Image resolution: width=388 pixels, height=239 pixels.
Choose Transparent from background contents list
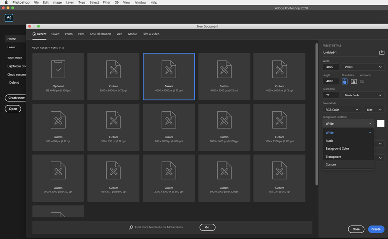[334, 157]
